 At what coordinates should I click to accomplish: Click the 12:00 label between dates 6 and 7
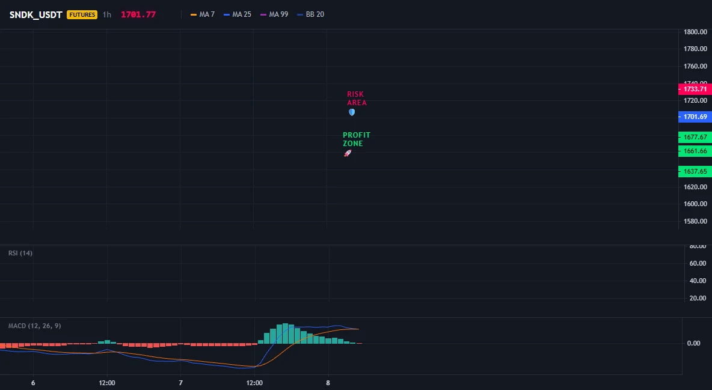(107, 383)
